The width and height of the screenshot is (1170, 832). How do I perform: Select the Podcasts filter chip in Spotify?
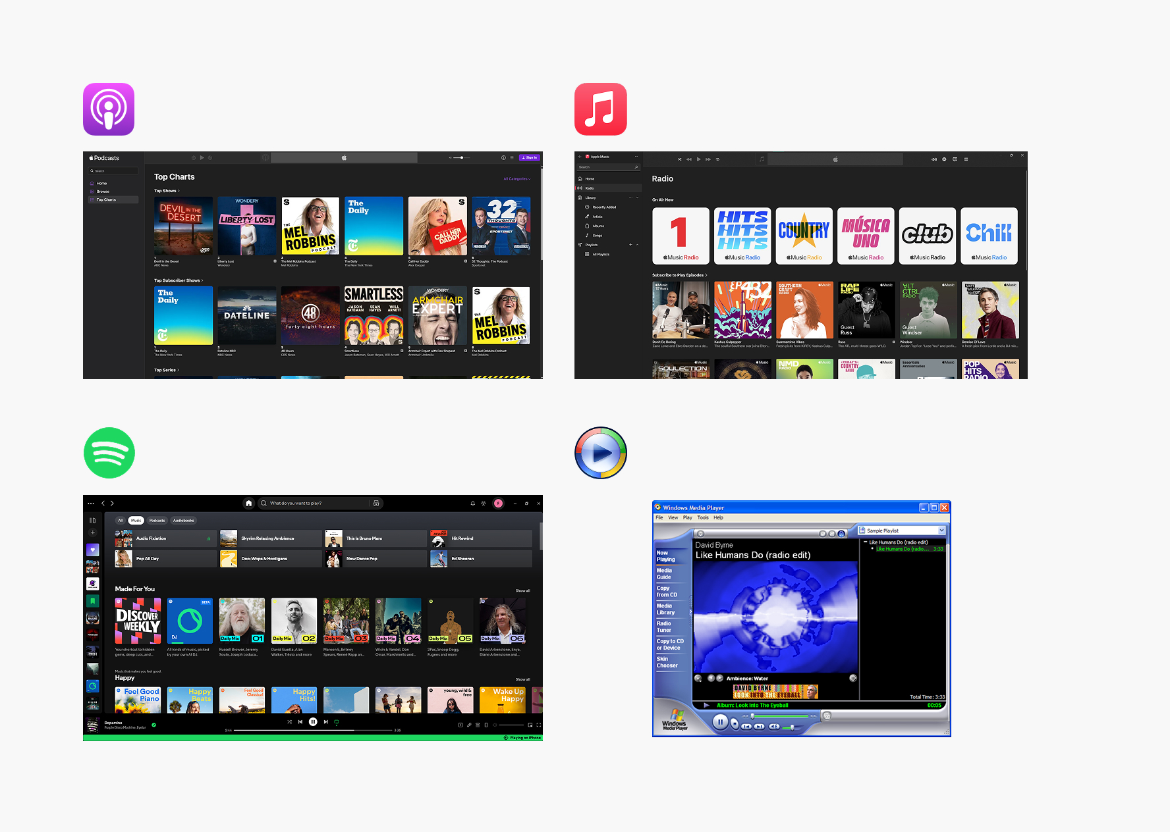click(157, 521)
